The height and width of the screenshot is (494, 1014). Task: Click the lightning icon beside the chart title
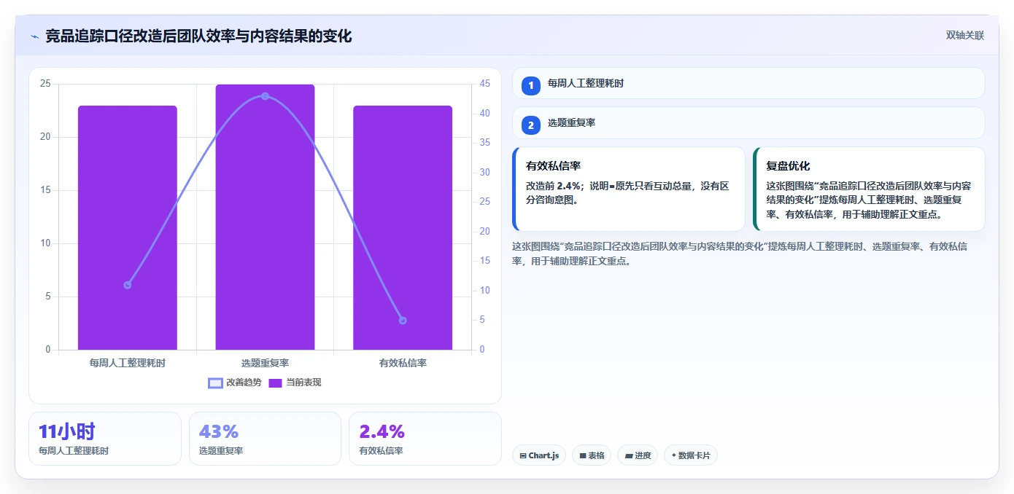coord(34,36)
